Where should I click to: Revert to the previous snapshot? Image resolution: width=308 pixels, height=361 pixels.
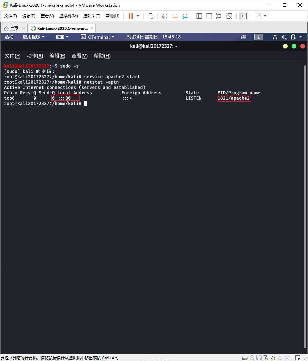tap(175, 16)
